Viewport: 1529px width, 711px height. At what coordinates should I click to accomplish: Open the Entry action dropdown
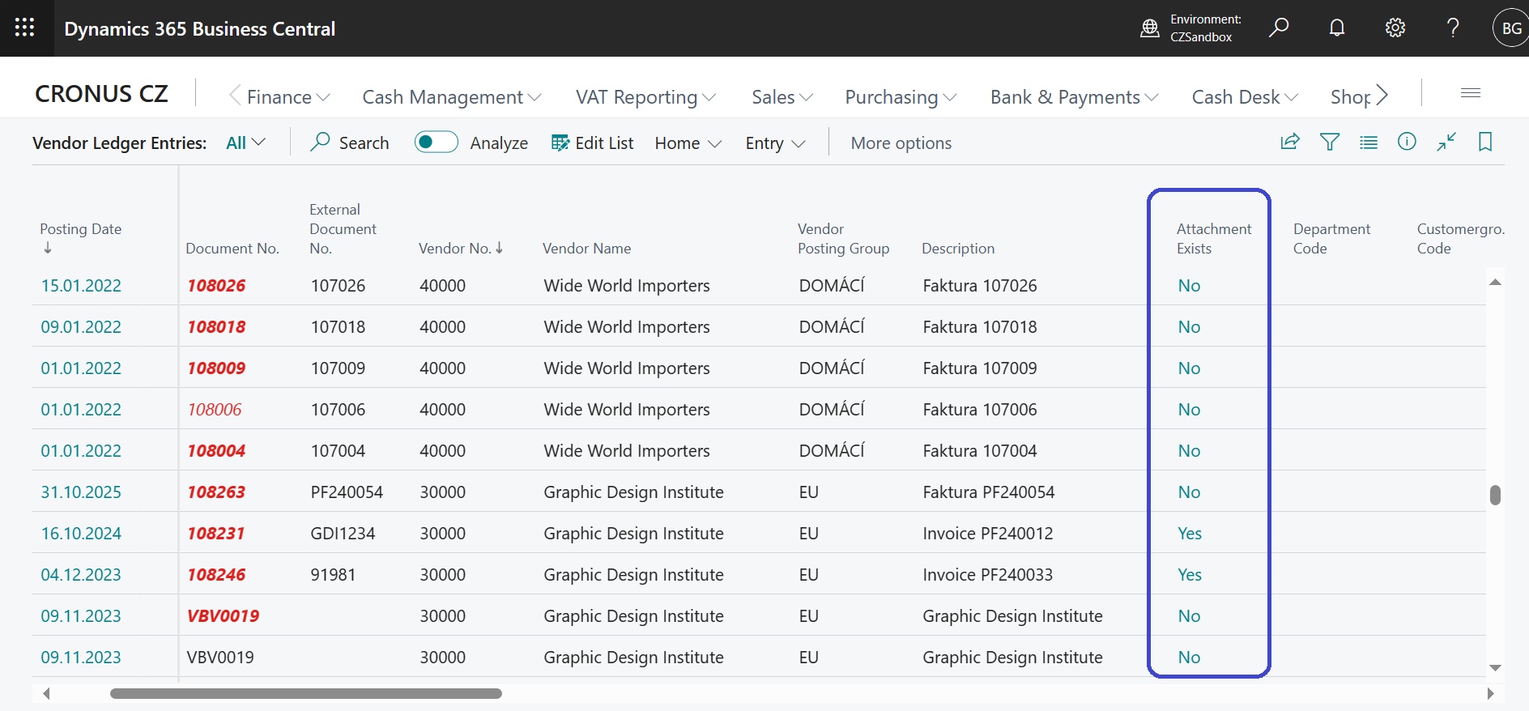775,143
